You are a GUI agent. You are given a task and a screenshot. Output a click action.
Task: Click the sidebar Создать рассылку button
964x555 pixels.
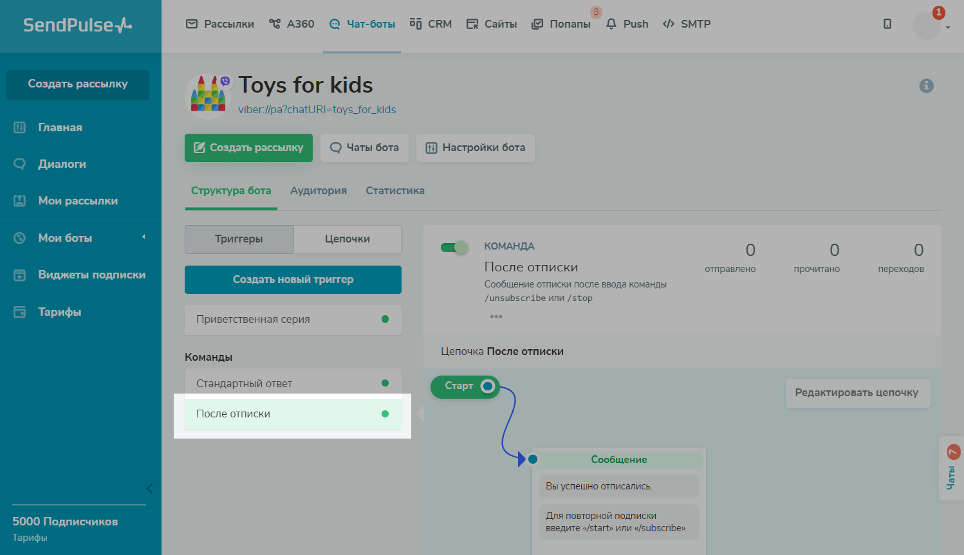tap(78, 84)
